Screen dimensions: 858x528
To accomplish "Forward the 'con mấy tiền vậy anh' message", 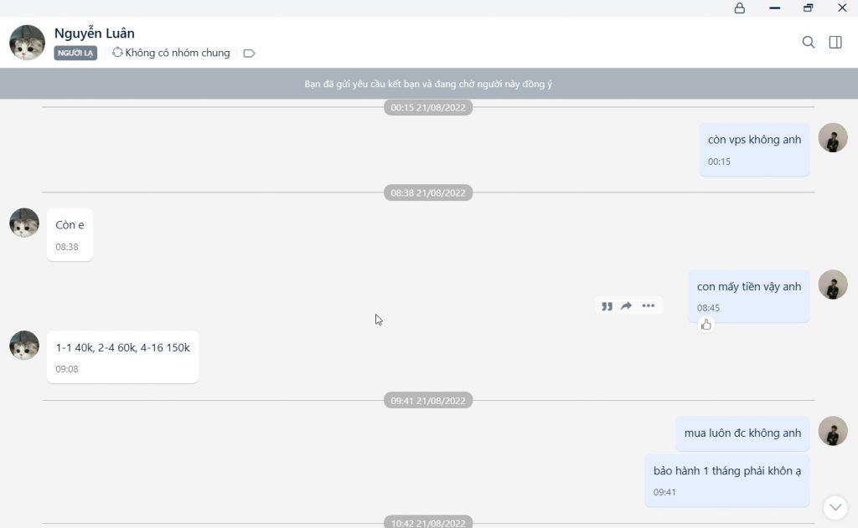I will coord(626,306).
